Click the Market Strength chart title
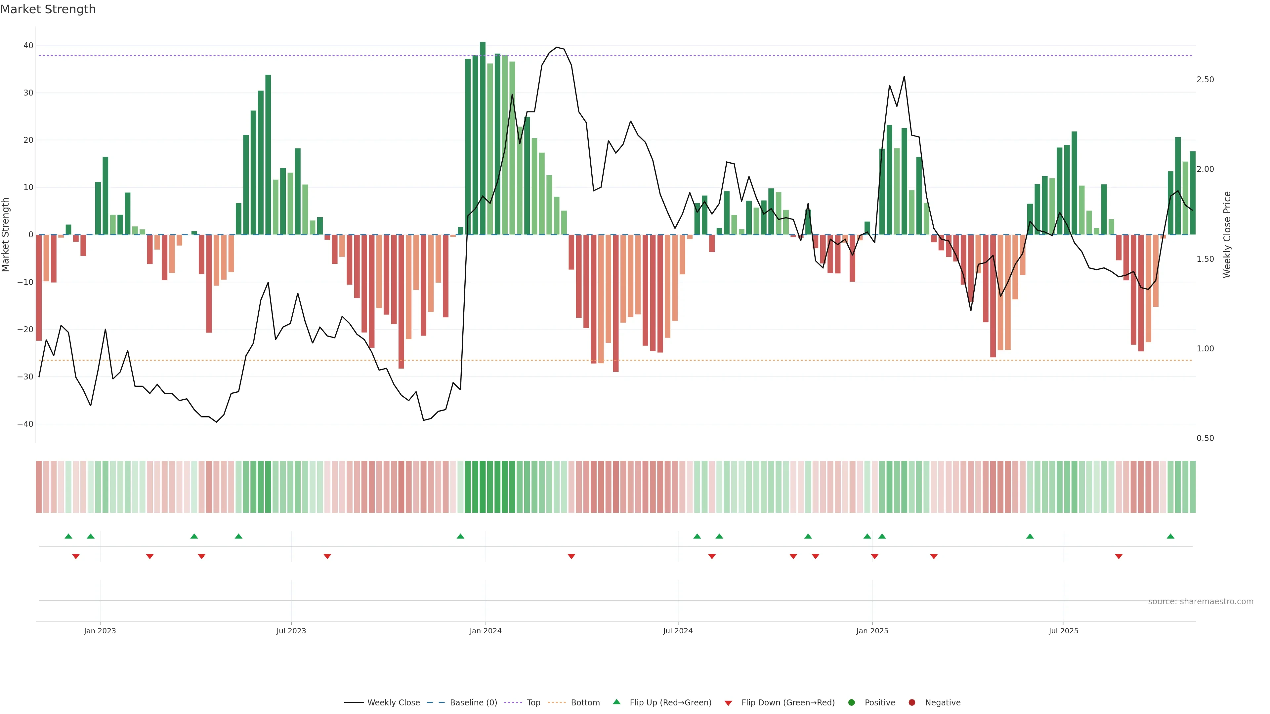This screenshot has width=1270, height=714. pos(48,9)
